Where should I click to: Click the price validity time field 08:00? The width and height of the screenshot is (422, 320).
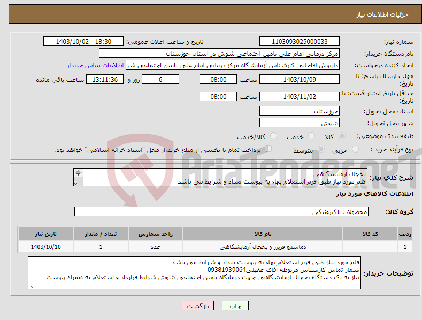pos(218,96)
